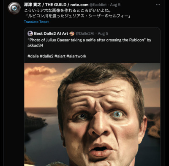Image resolution: width=169 pixels, height=166 pixels.
Task: Click the akkad34 credit text
Action: pos(35,46)
